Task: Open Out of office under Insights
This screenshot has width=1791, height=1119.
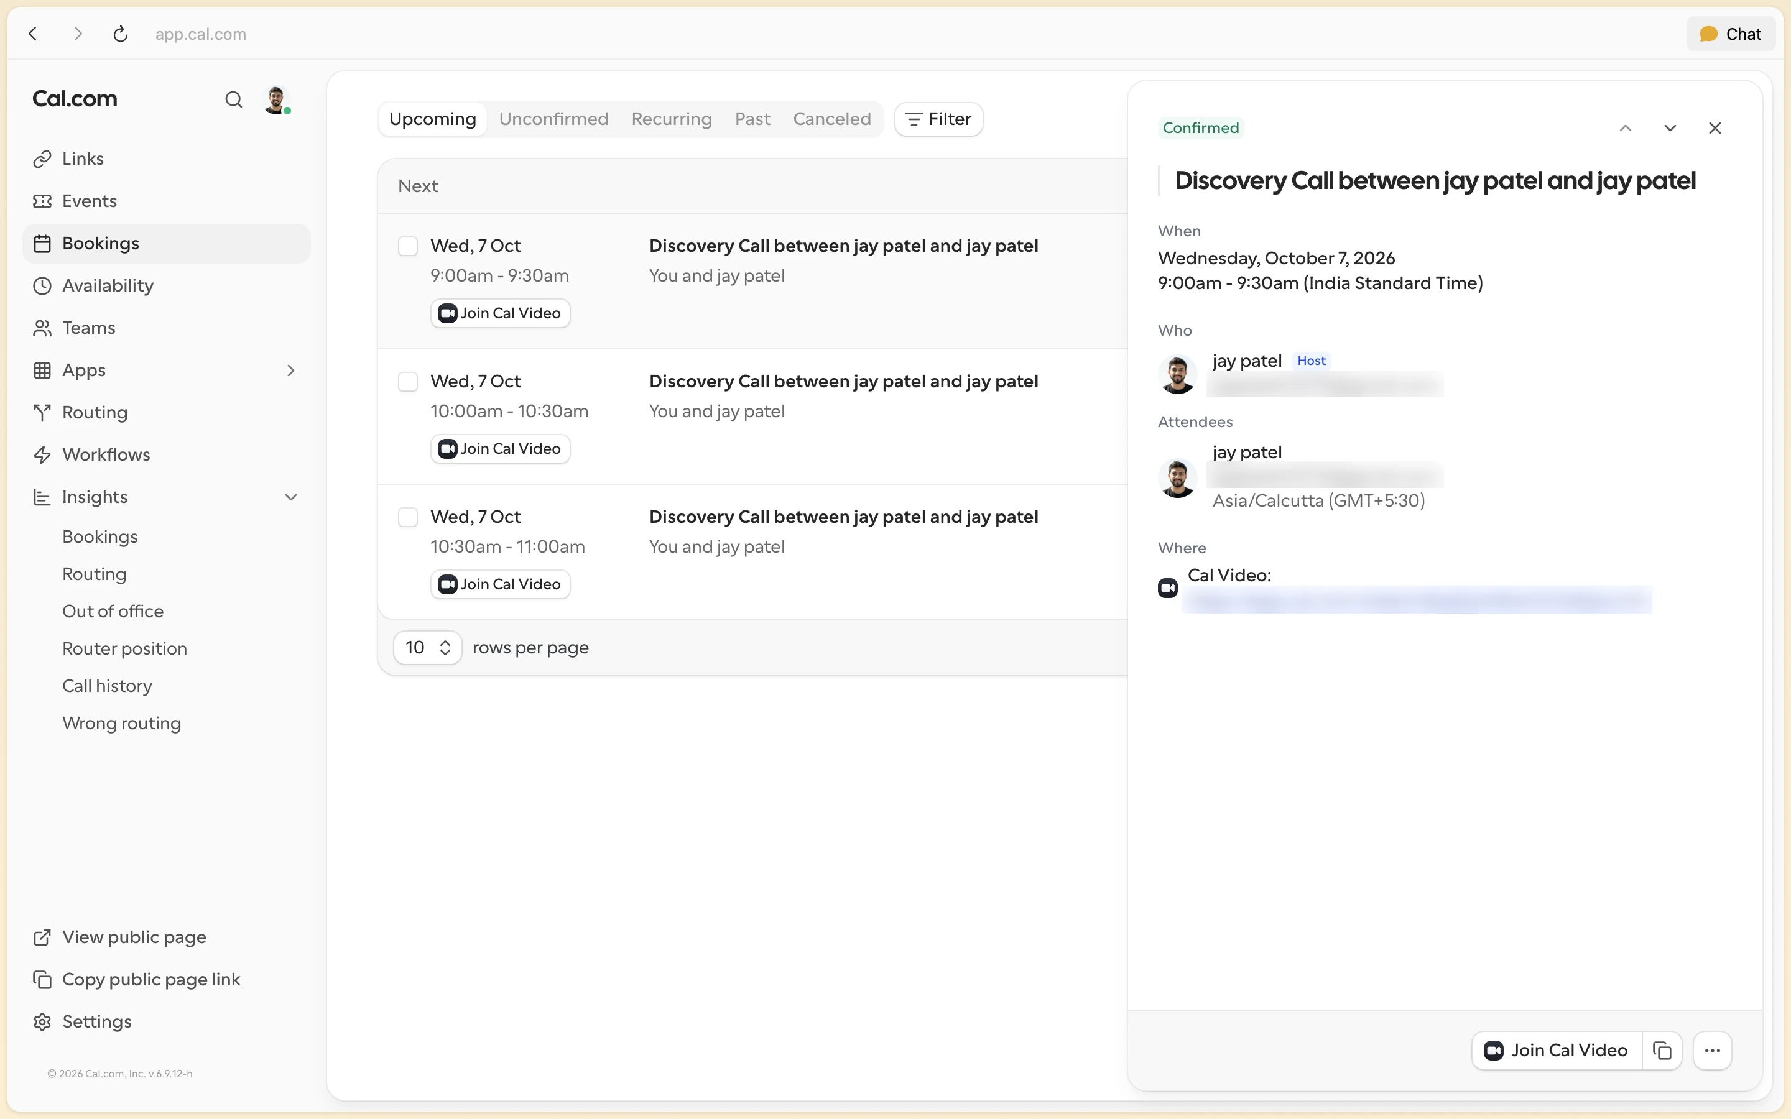Action: click(x=113, y=611)
